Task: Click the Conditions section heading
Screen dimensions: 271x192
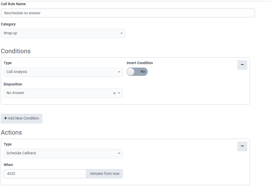Action: pyautogui.click(x=16, y=51)
